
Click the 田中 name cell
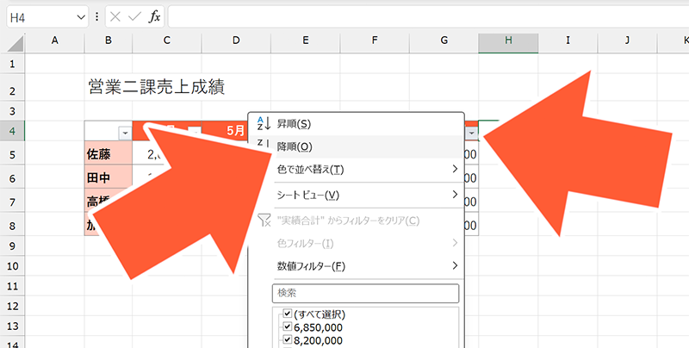tap(109, 178)
